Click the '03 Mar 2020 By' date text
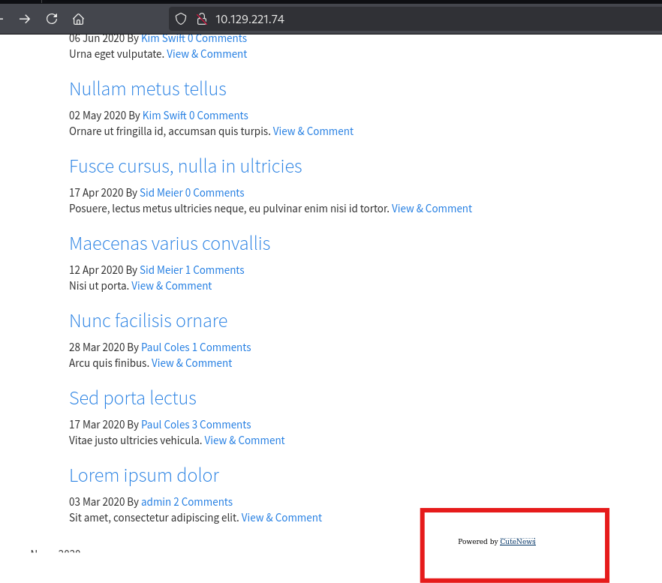The height and width of the screenshot is (583, 662). click(104, 501)
